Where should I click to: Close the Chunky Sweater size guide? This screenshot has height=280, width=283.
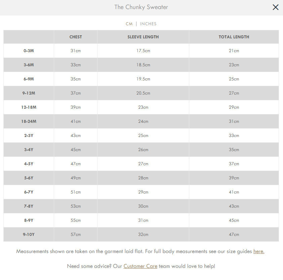(275, 7)
